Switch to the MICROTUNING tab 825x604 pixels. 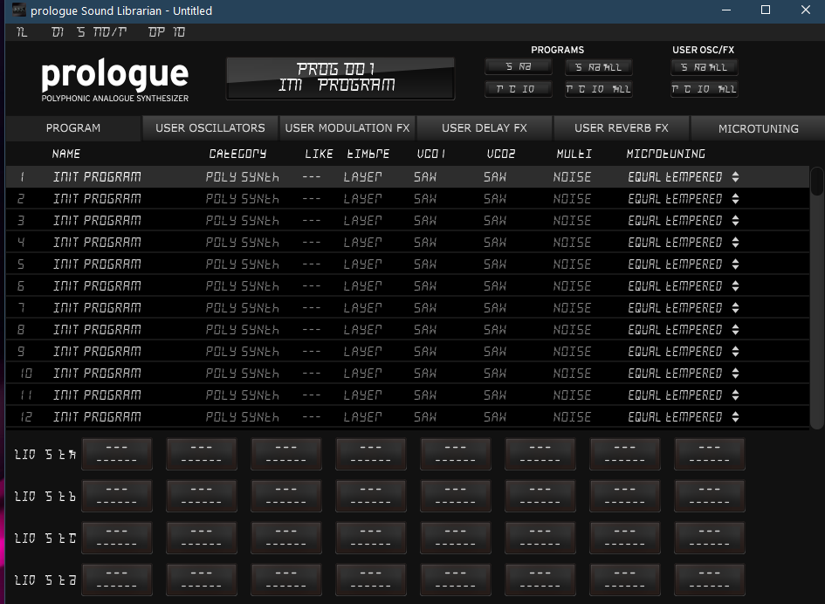pos(758,128)
